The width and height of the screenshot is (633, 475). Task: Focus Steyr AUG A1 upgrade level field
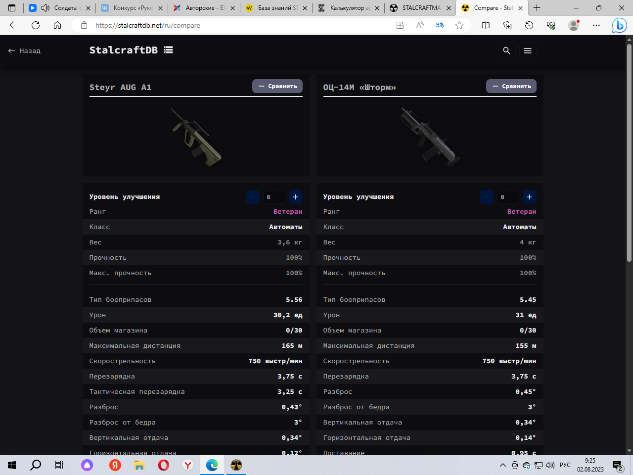pos(274,197)
